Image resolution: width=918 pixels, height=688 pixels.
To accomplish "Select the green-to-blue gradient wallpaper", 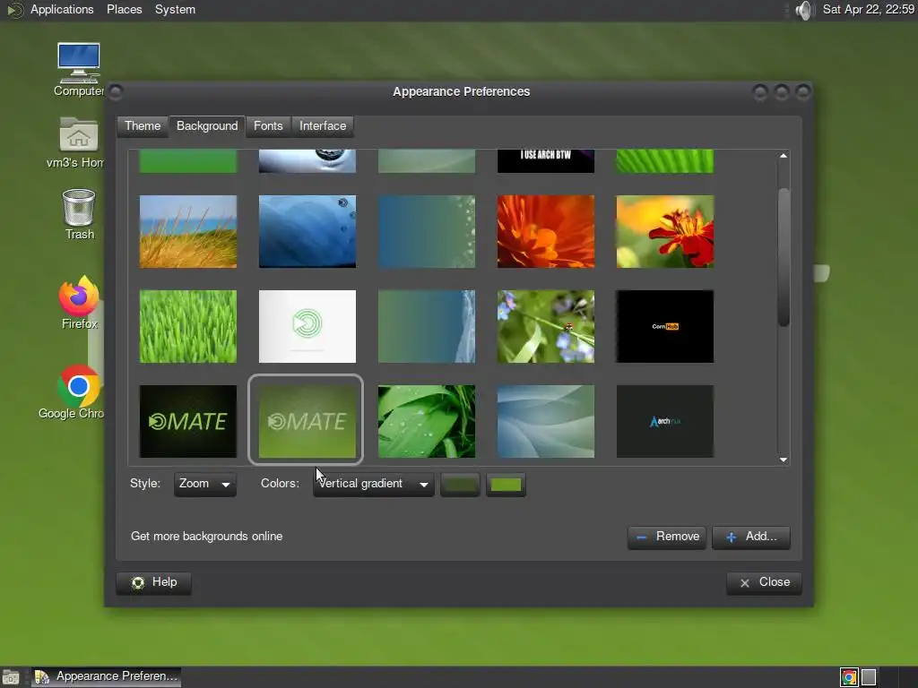I will point(427,326).
